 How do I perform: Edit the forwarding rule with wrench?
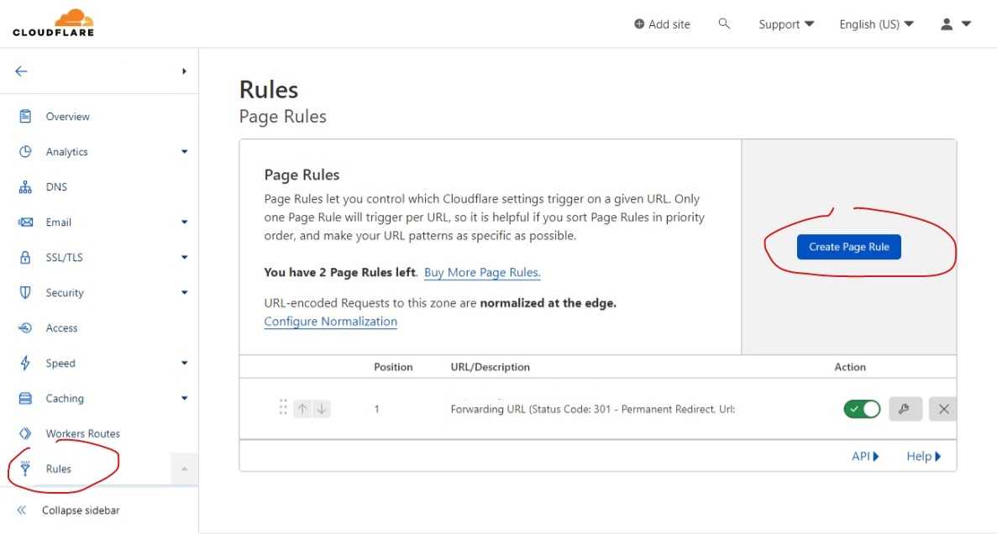point(905,409)
